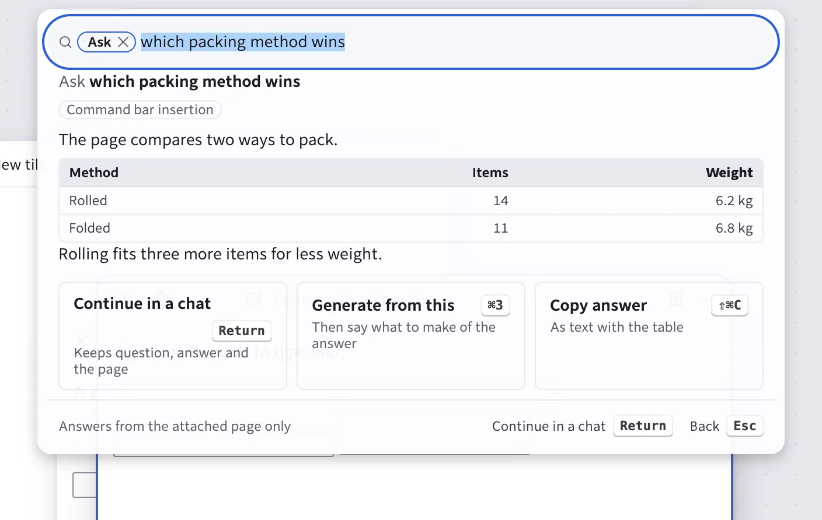Click the 6.8 kg weight value
This screenshot has height=520, width=822.
click(x=734, y=228)
